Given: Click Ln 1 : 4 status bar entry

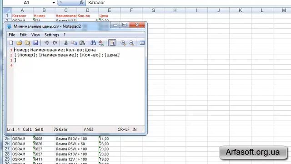Looking at the screenshot, I should (x=13, y=129).
